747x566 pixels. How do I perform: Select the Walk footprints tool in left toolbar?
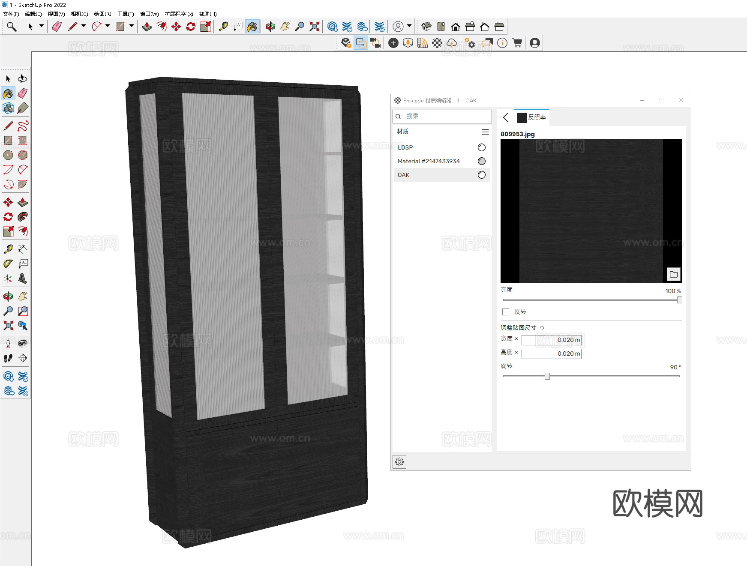click(x=8, y=358)
